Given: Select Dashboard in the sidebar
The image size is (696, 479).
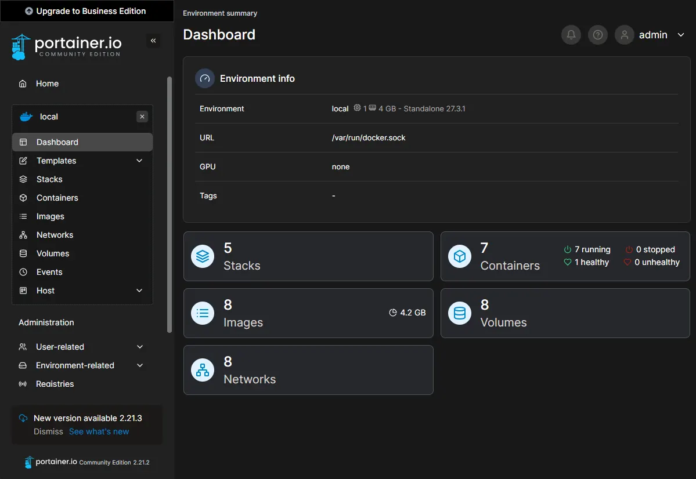Looking at the screenshot, I should tap(82, 143).
